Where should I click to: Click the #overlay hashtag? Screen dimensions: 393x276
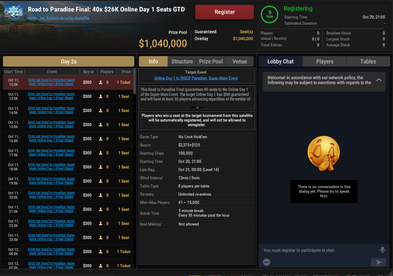(x=67, y=18)
